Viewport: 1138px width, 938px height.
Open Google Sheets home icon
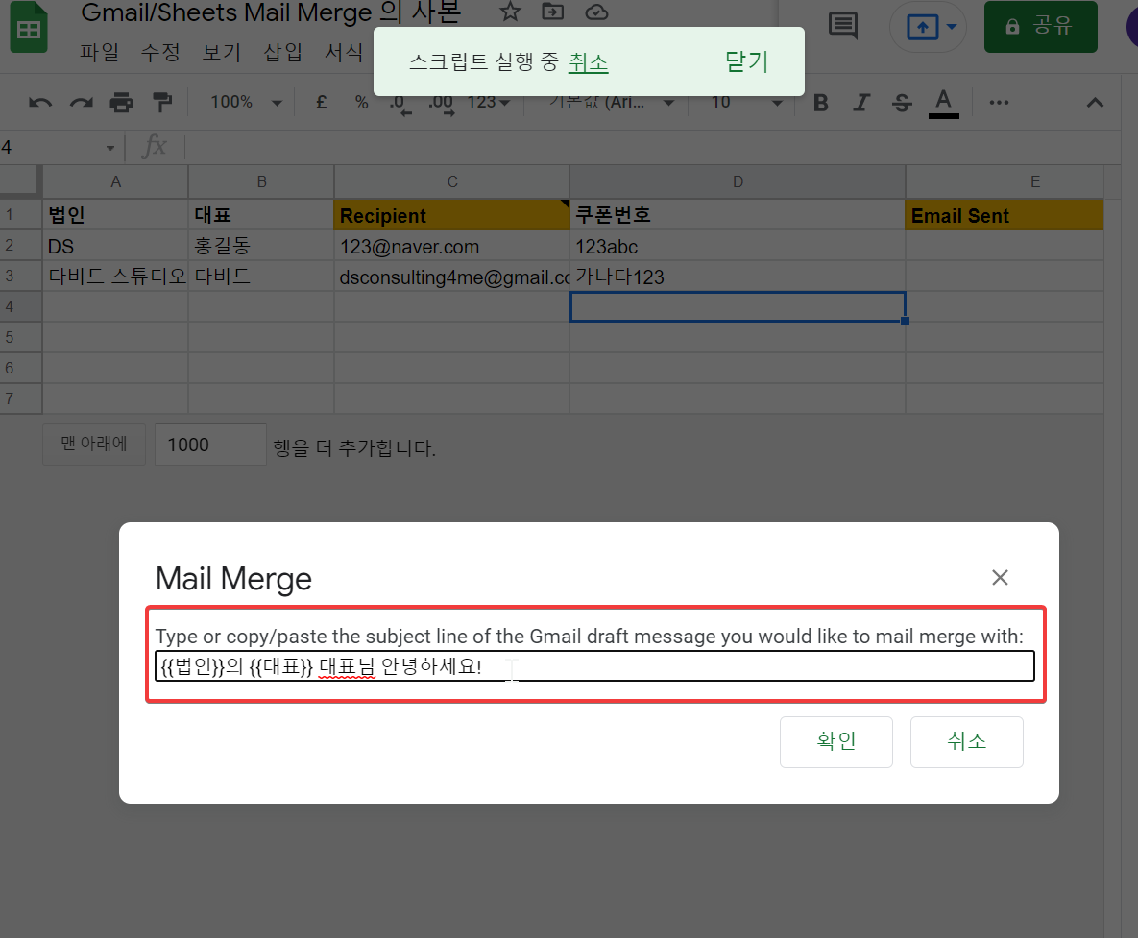pos(28,28)
